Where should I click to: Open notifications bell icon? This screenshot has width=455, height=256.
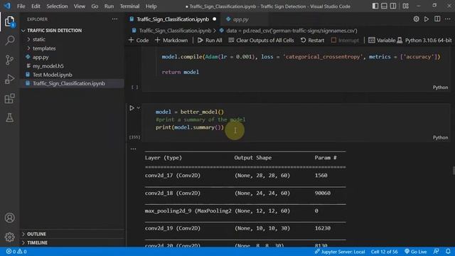[448, 251]
